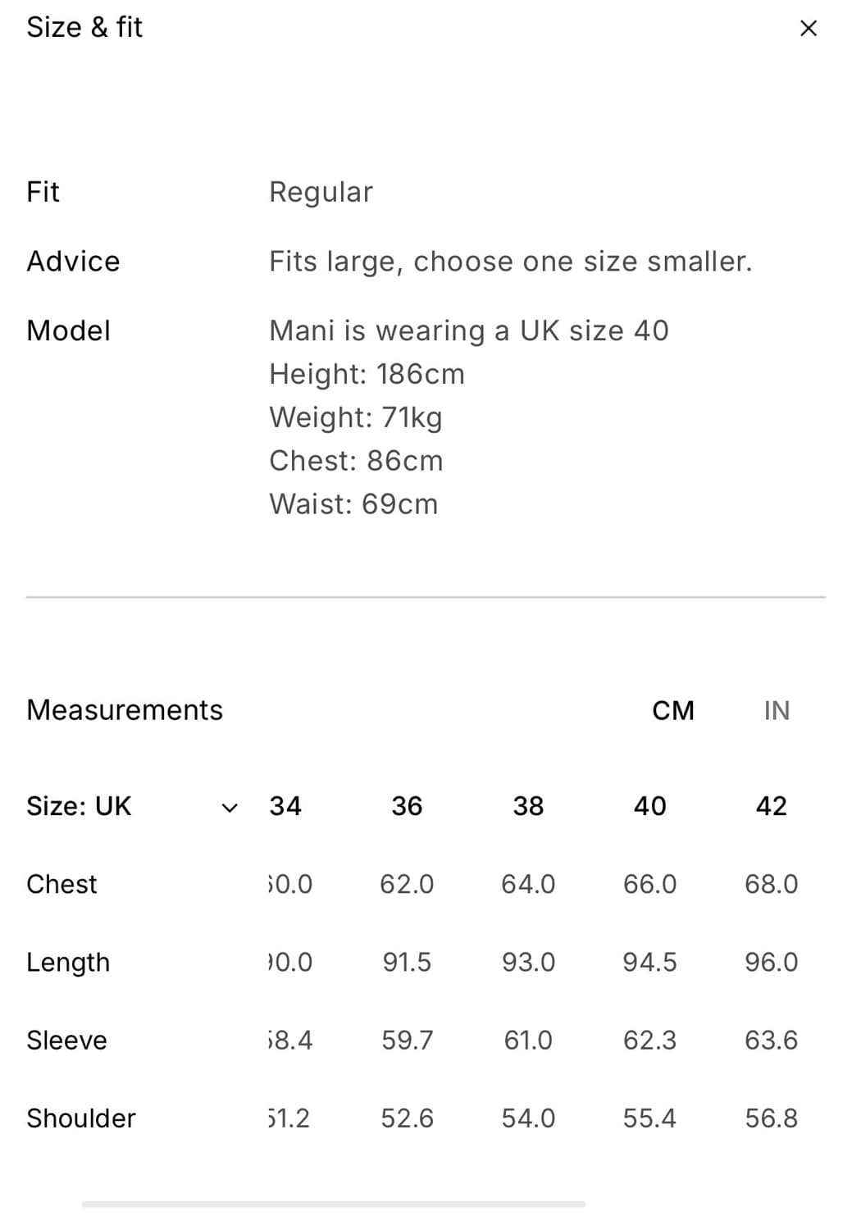The image size is (852, 1230).
Task: Click the horizontal scrollbar under the table
Action: coord(333,1205)
